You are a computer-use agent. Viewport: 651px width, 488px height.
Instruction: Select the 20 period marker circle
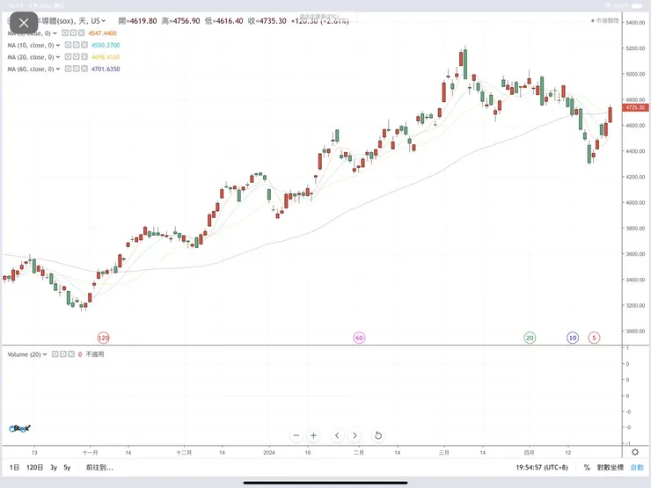[530, 338]
